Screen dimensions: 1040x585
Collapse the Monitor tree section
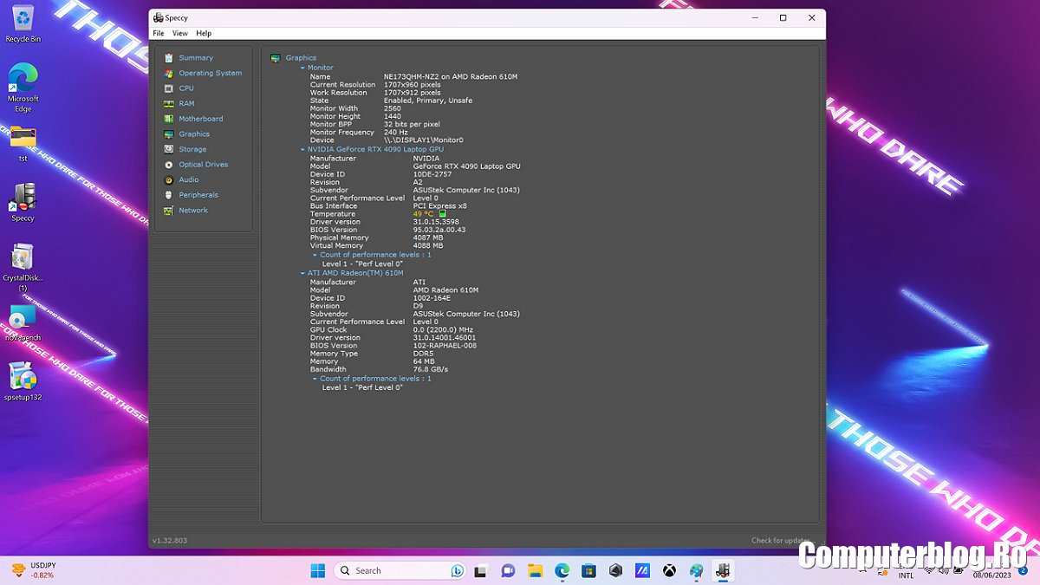point(302,68)
